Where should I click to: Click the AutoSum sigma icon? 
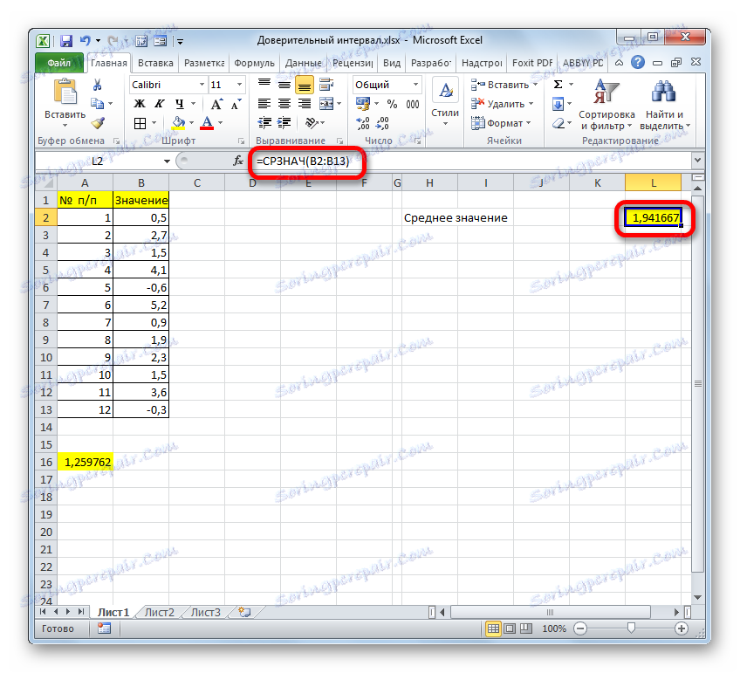click(558, 85)
